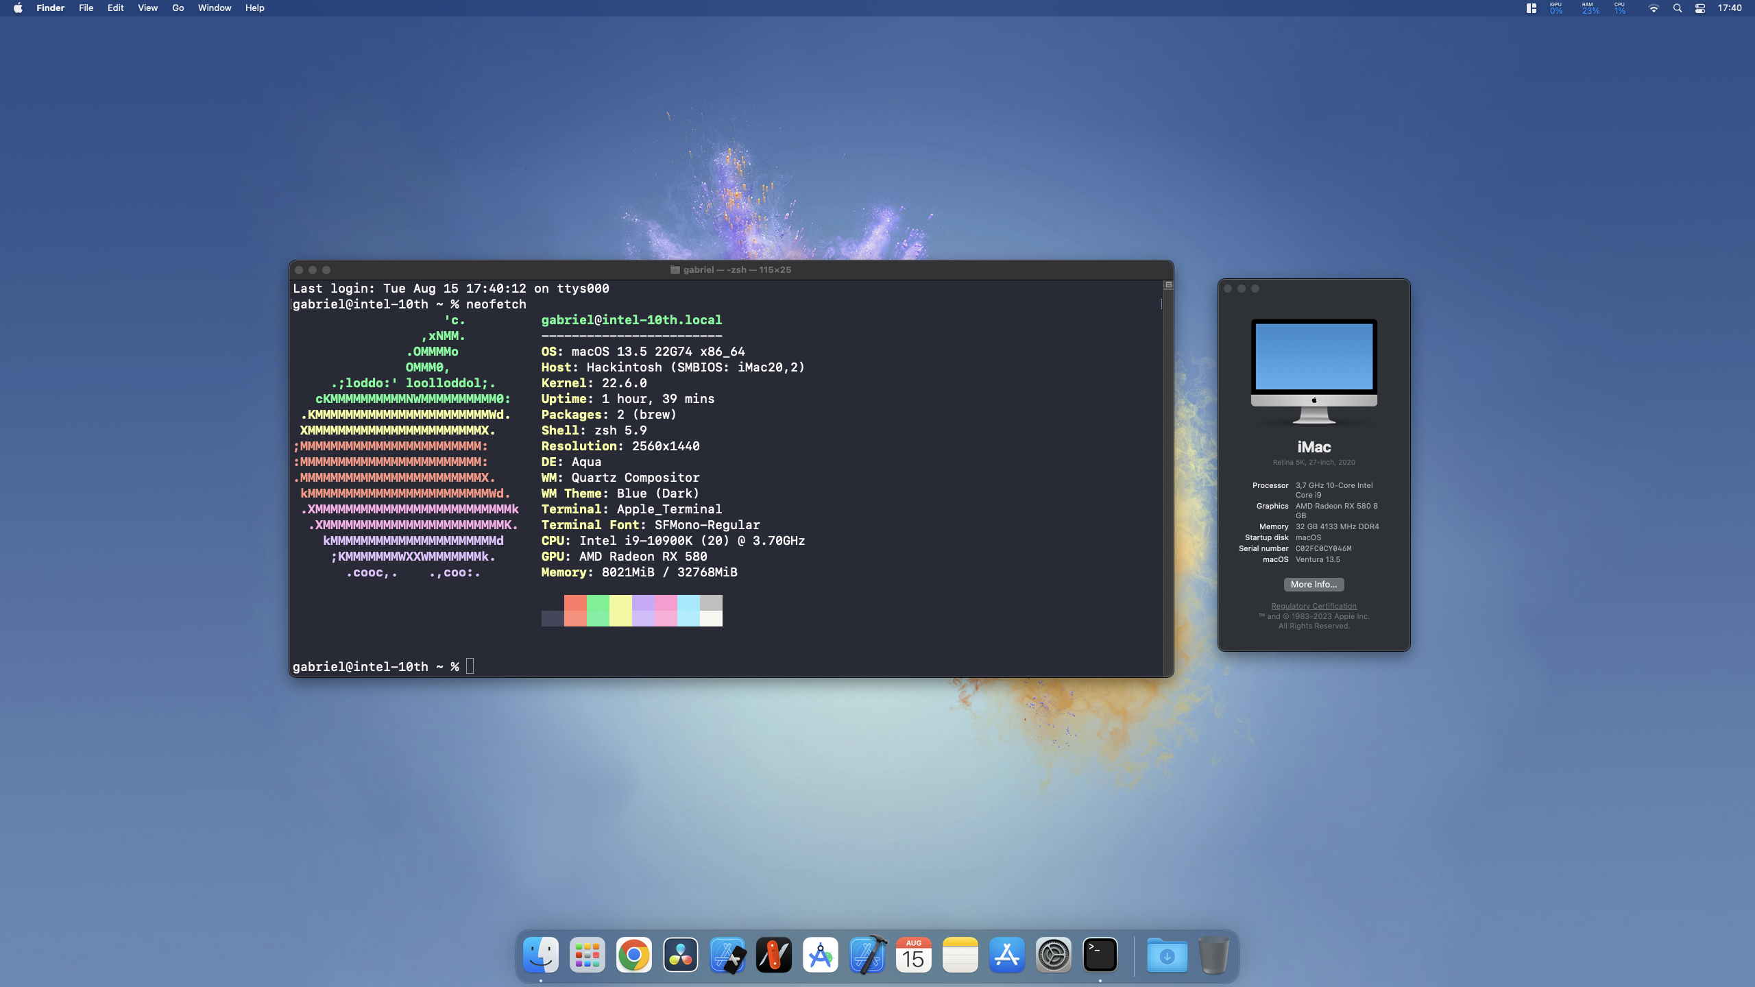The image size is (1755, 987).
Task: Open Spotlight search
Action: [x=1678, y=8]
